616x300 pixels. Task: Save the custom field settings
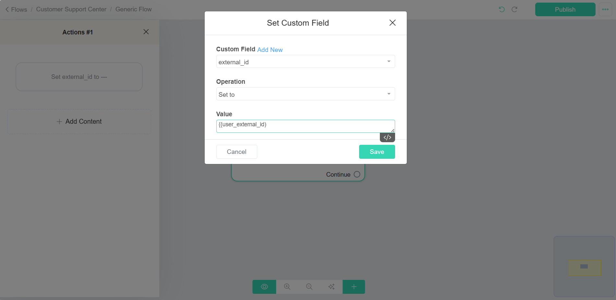377,152
